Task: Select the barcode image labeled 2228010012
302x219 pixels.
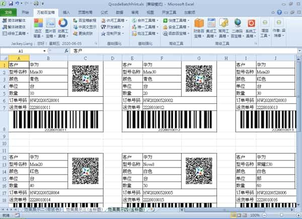Action: coord(169,121)
